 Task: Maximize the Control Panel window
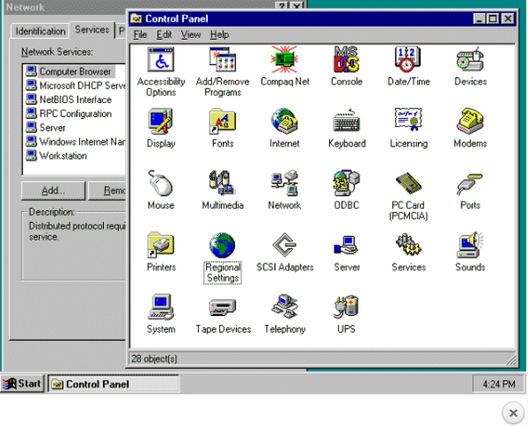[x=493, y=19]
